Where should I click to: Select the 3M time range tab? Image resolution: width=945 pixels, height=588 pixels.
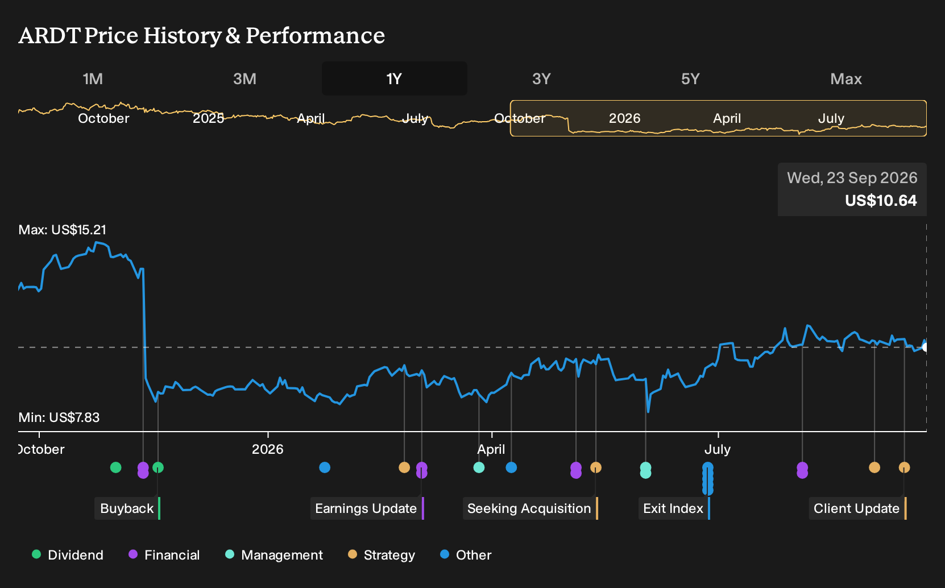244,78
